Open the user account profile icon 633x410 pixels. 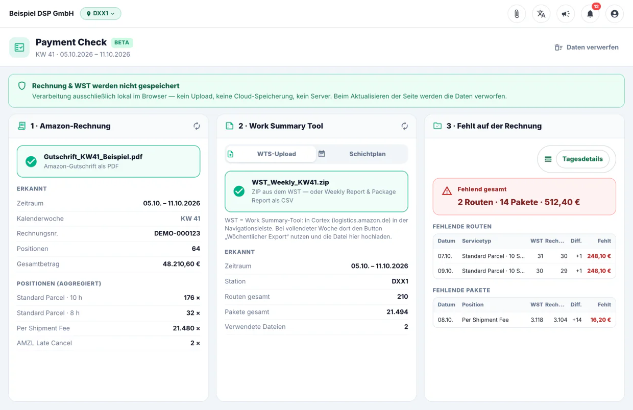615,14
